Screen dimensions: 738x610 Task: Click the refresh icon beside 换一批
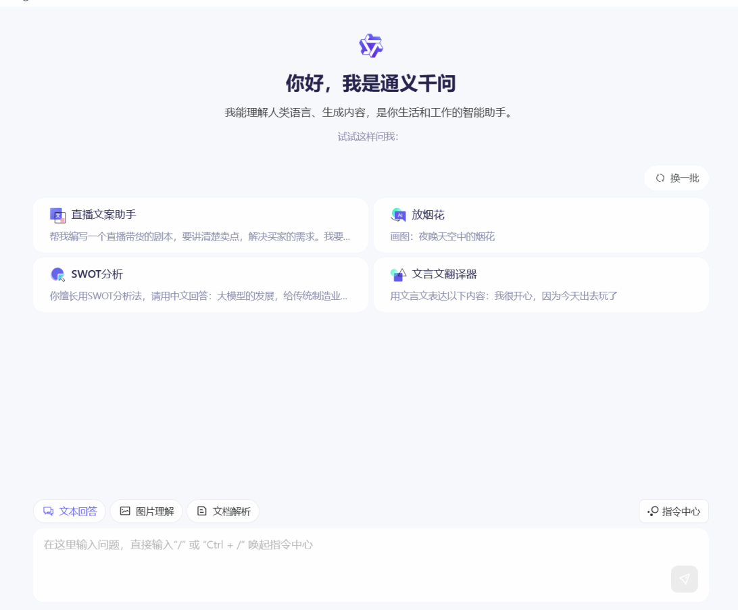click(660, 178)
